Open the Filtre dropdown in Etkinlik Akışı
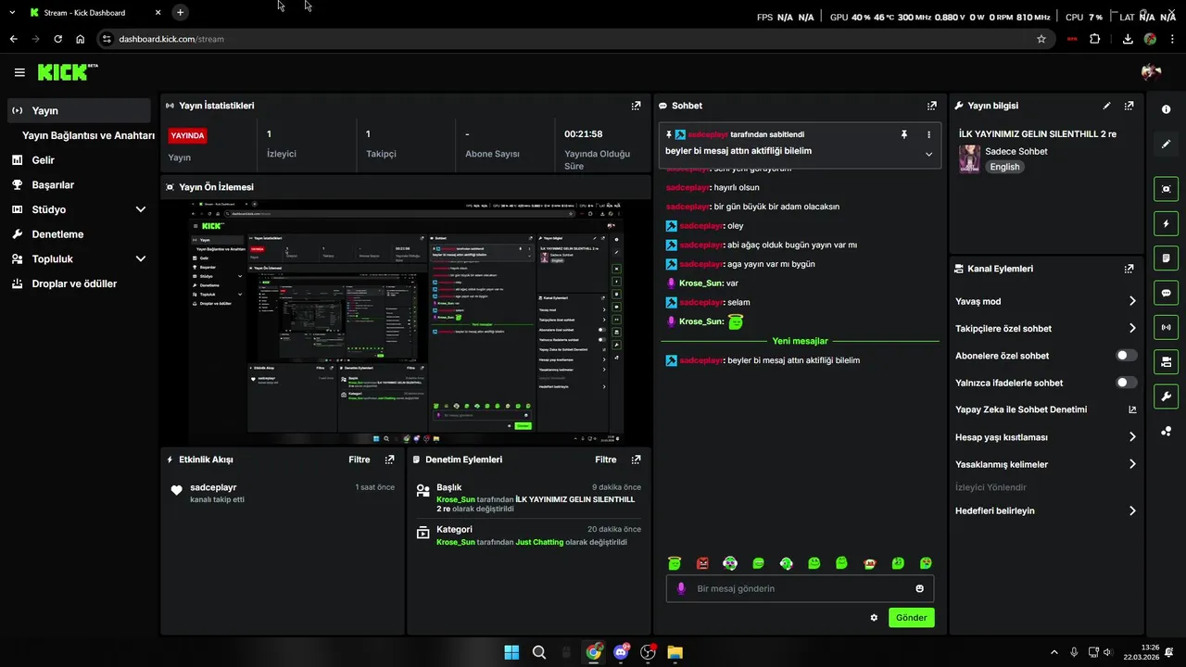 360,459
